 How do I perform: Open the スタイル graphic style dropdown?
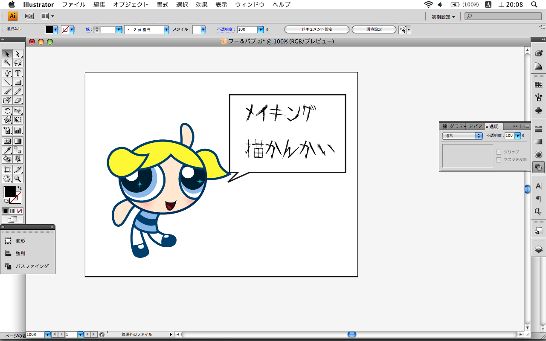tap(203, 30)
